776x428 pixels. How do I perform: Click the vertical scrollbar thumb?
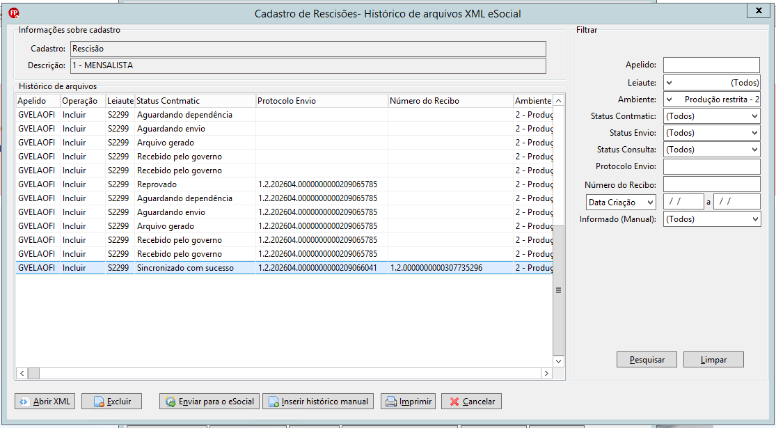point(559,290)
